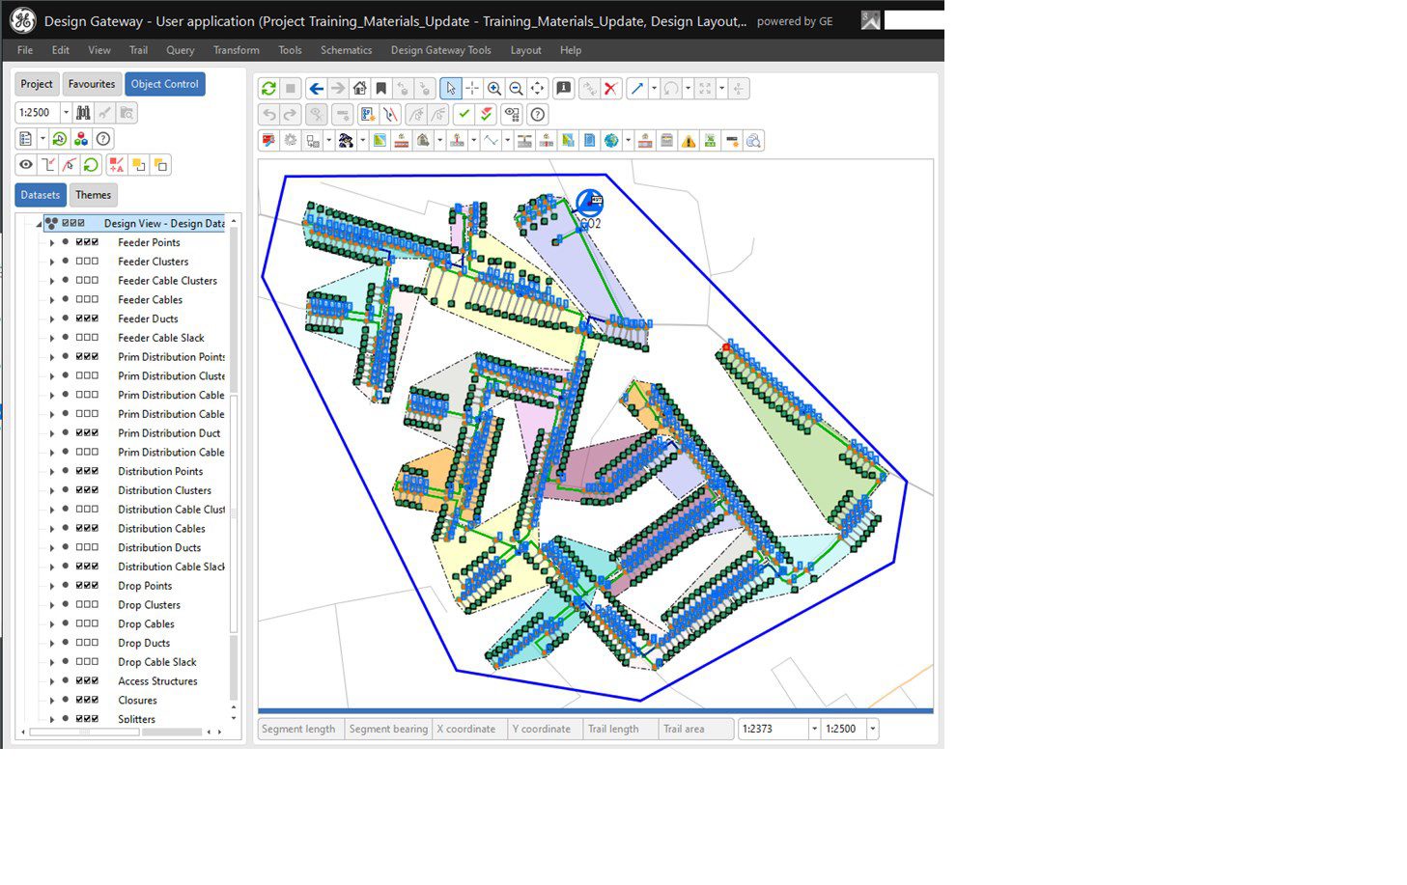
Task: Activate the Select pointer tool
Action: [450, 89]
